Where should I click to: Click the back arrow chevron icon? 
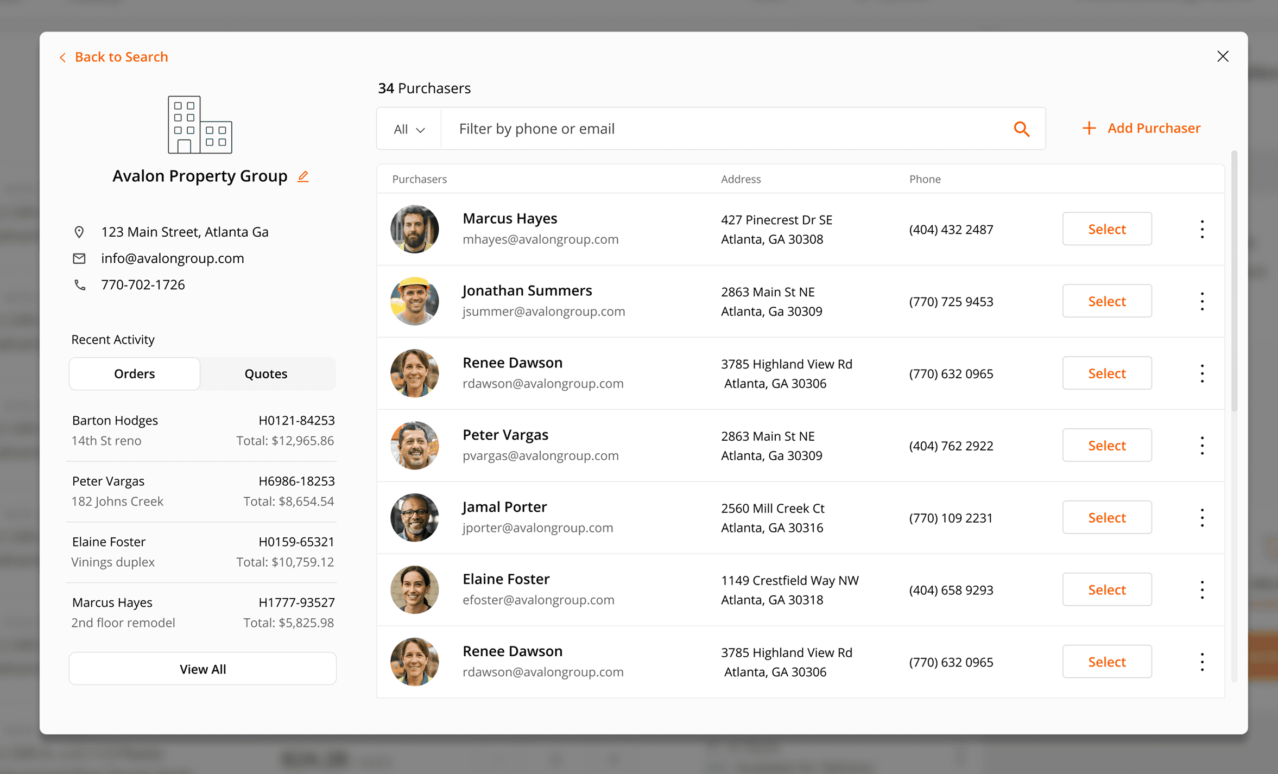tap(63, 58)
